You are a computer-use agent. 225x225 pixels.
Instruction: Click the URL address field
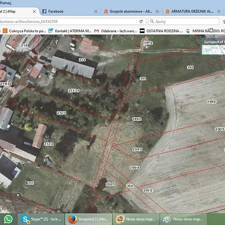[68, 21]
